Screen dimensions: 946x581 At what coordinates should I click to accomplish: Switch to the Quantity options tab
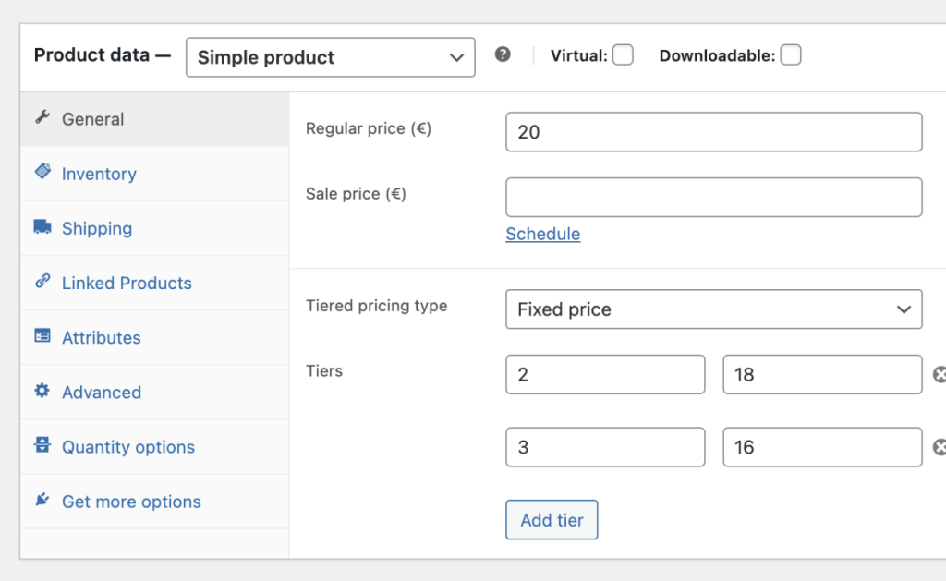(x=127, y=445)
